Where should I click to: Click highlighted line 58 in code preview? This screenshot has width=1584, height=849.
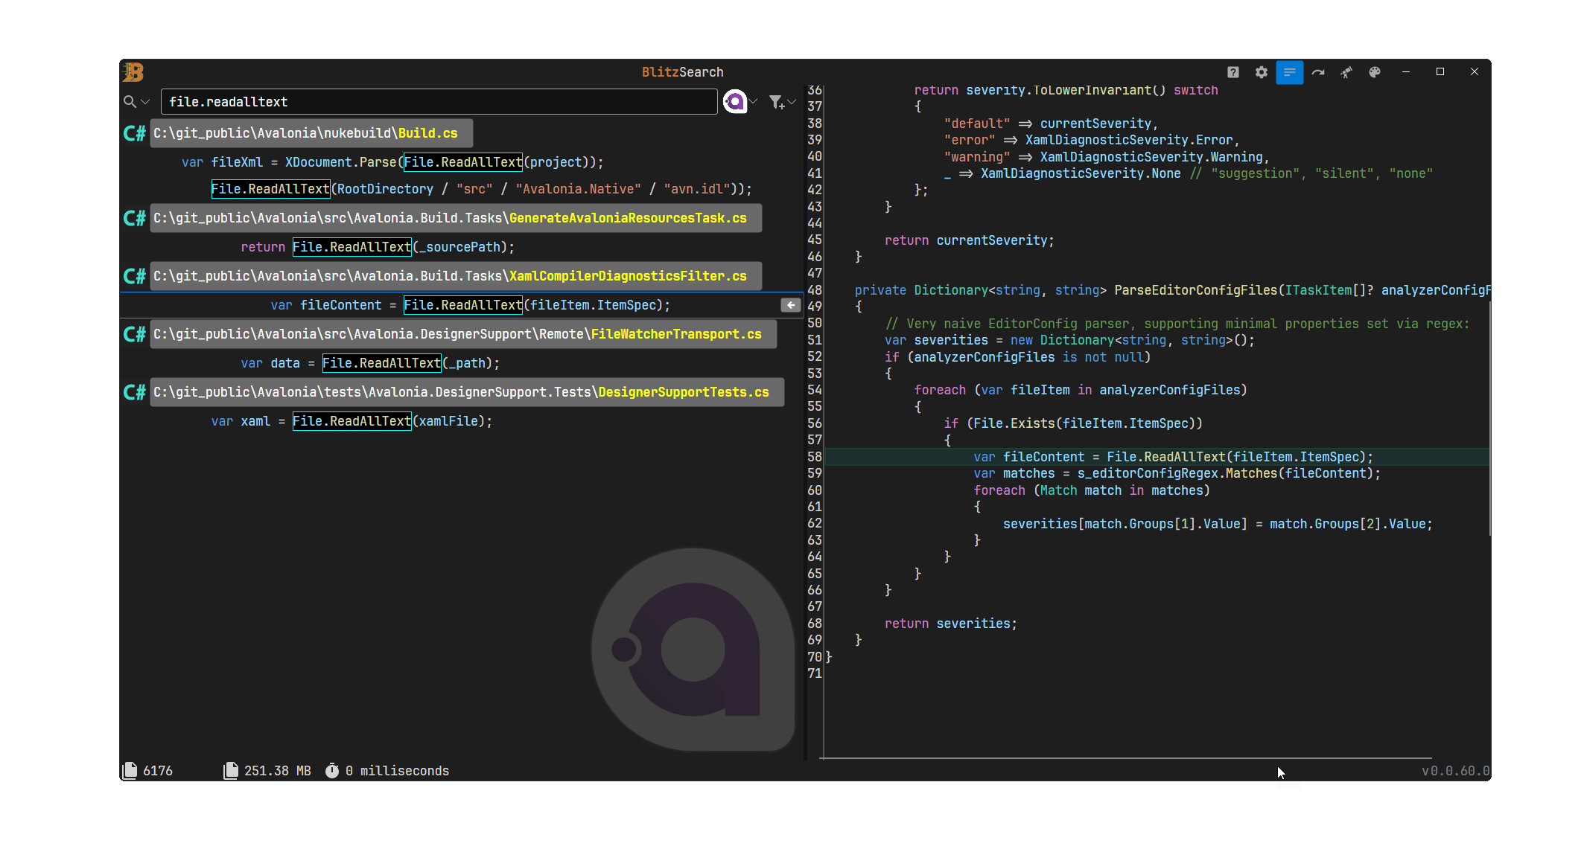(x=1157, y=457)
